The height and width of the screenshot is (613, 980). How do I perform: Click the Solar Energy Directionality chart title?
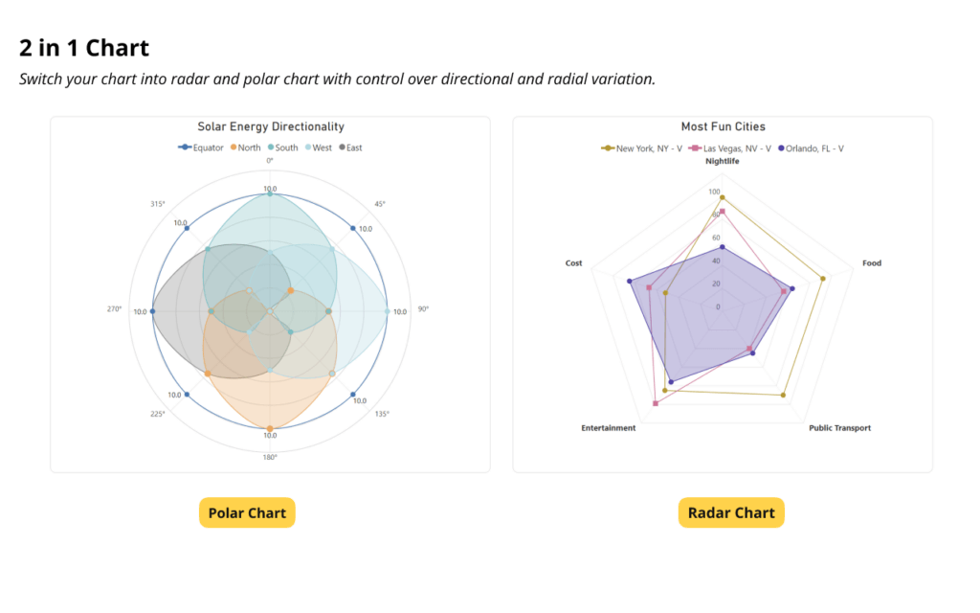point(269,125)
